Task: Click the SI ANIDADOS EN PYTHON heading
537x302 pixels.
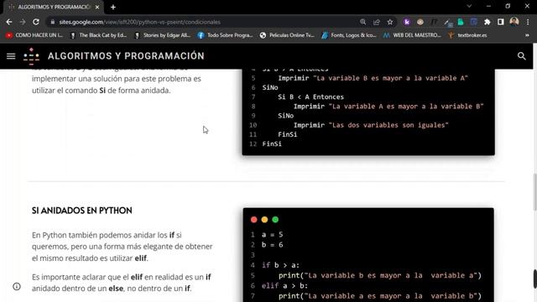Action: 82,211
